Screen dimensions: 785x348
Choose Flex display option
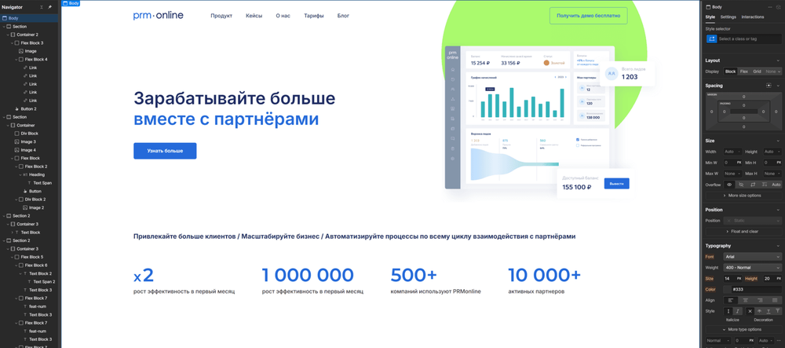point(744,71)
